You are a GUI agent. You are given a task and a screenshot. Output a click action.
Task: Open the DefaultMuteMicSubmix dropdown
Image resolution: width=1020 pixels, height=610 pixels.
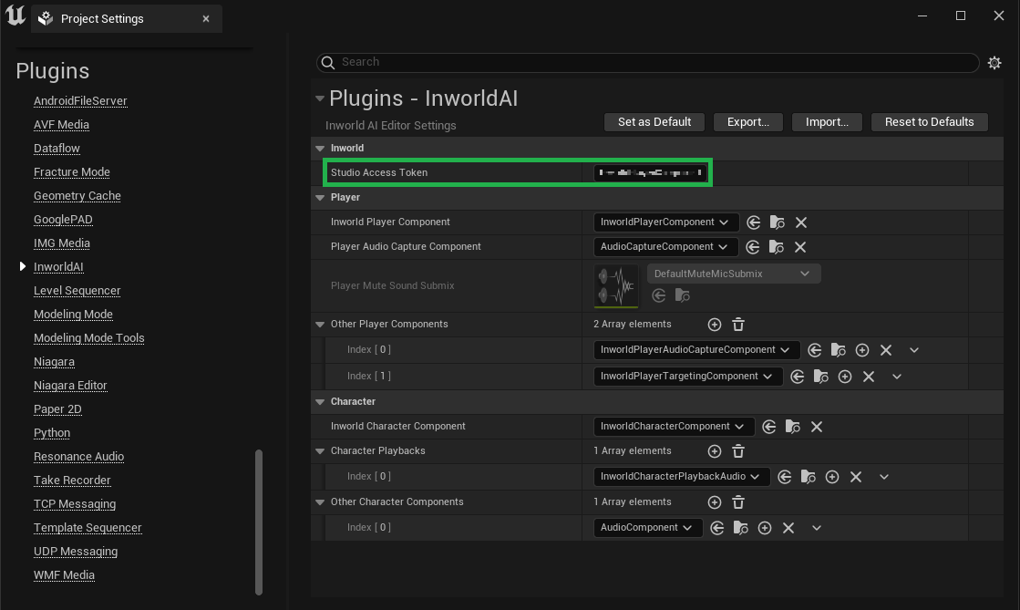coord(733,274)
